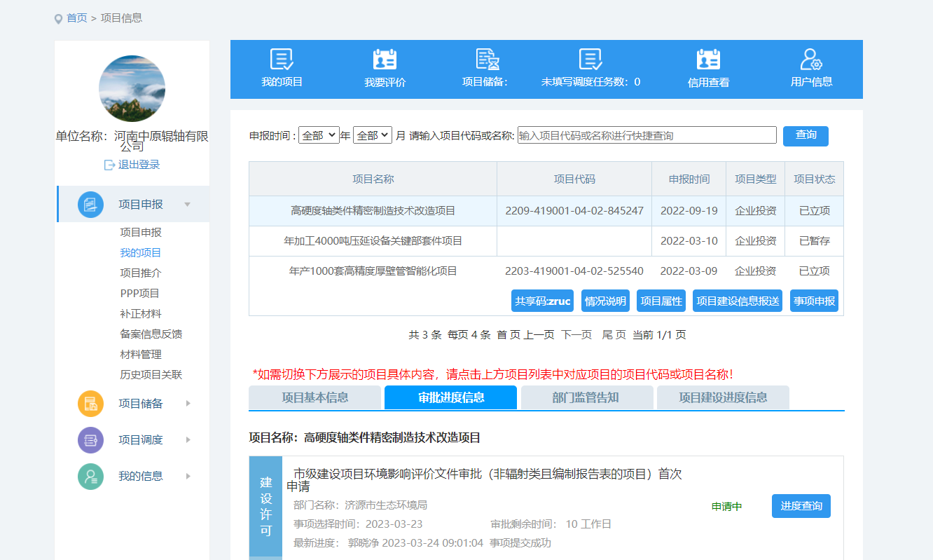933x560 pixels.
Task: Click the 信用查看 icon
Action: click(x=708, y=60)
